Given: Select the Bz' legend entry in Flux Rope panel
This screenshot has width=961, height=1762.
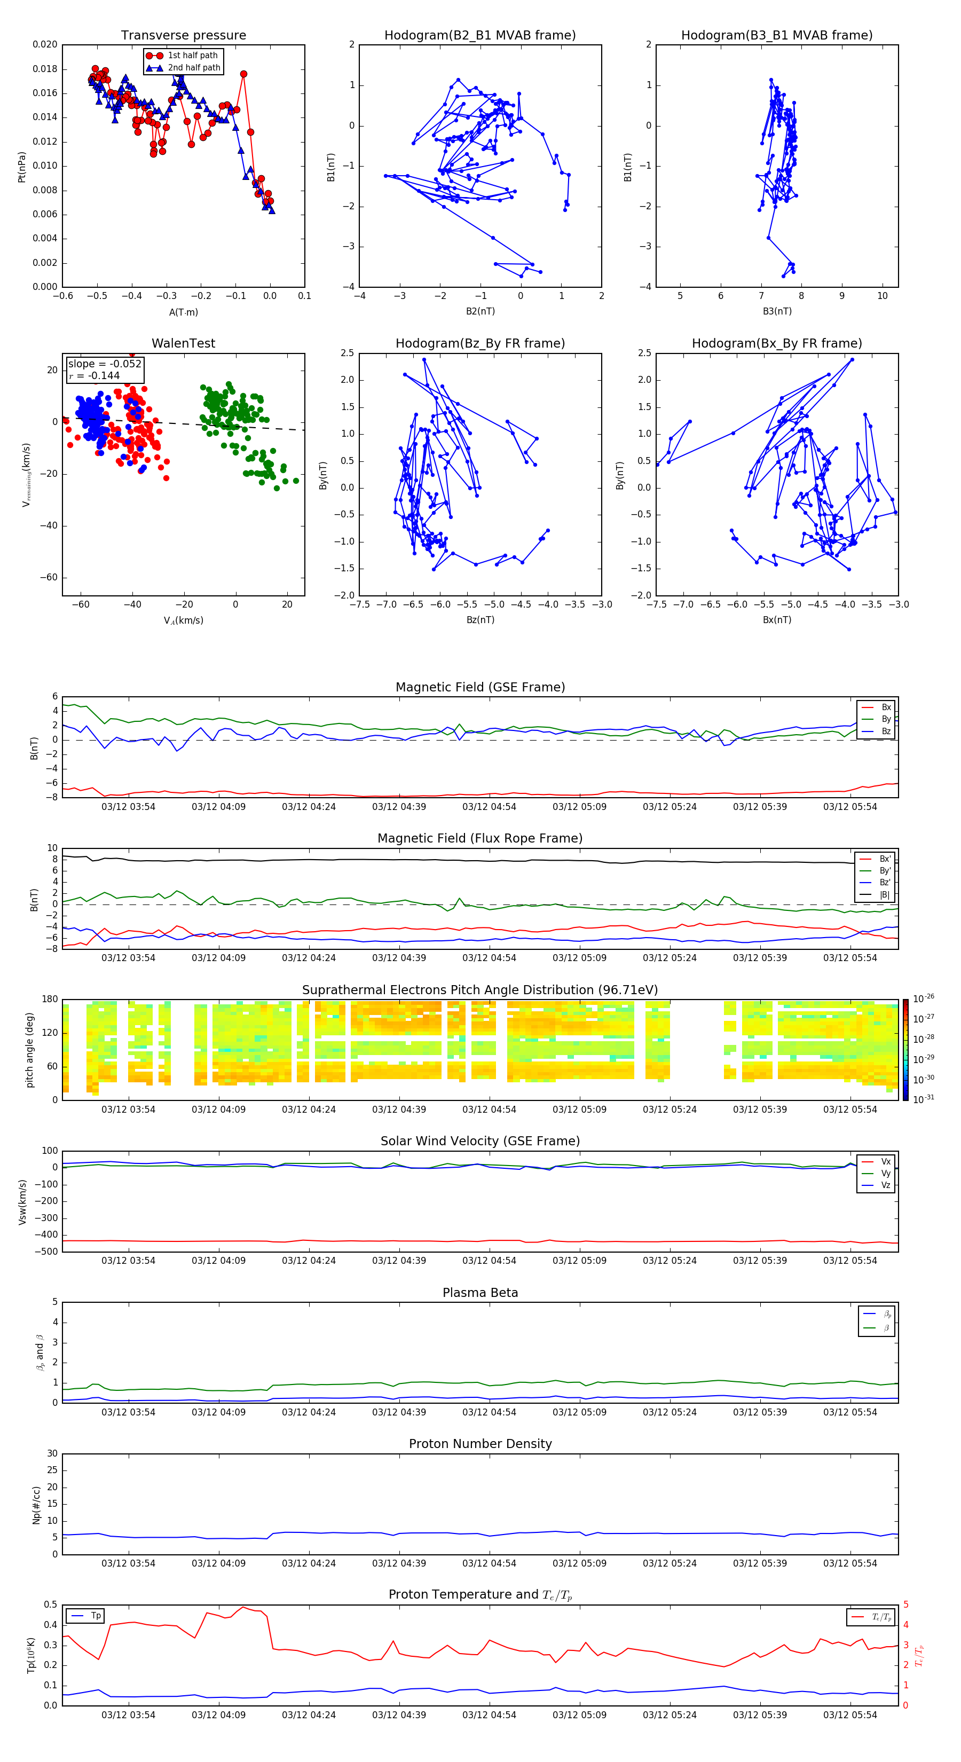Looking at the screenshot, I should (876, 883).
